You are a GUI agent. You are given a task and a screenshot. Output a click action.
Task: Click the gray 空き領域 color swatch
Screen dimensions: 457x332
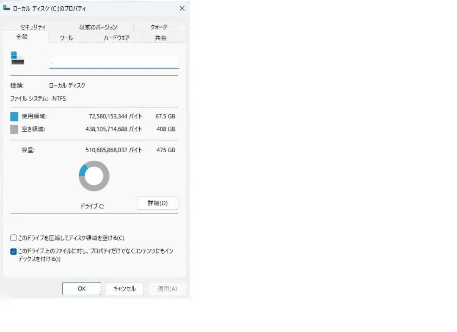[x=13, y=129]
